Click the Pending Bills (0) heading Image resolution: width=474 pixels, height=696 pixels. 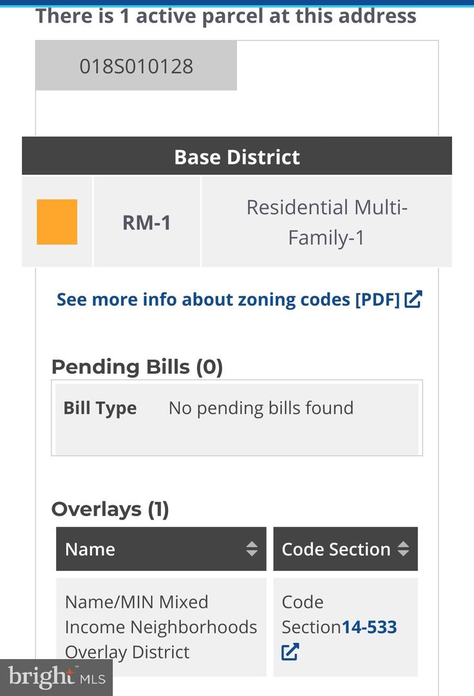tap(137, 367)
